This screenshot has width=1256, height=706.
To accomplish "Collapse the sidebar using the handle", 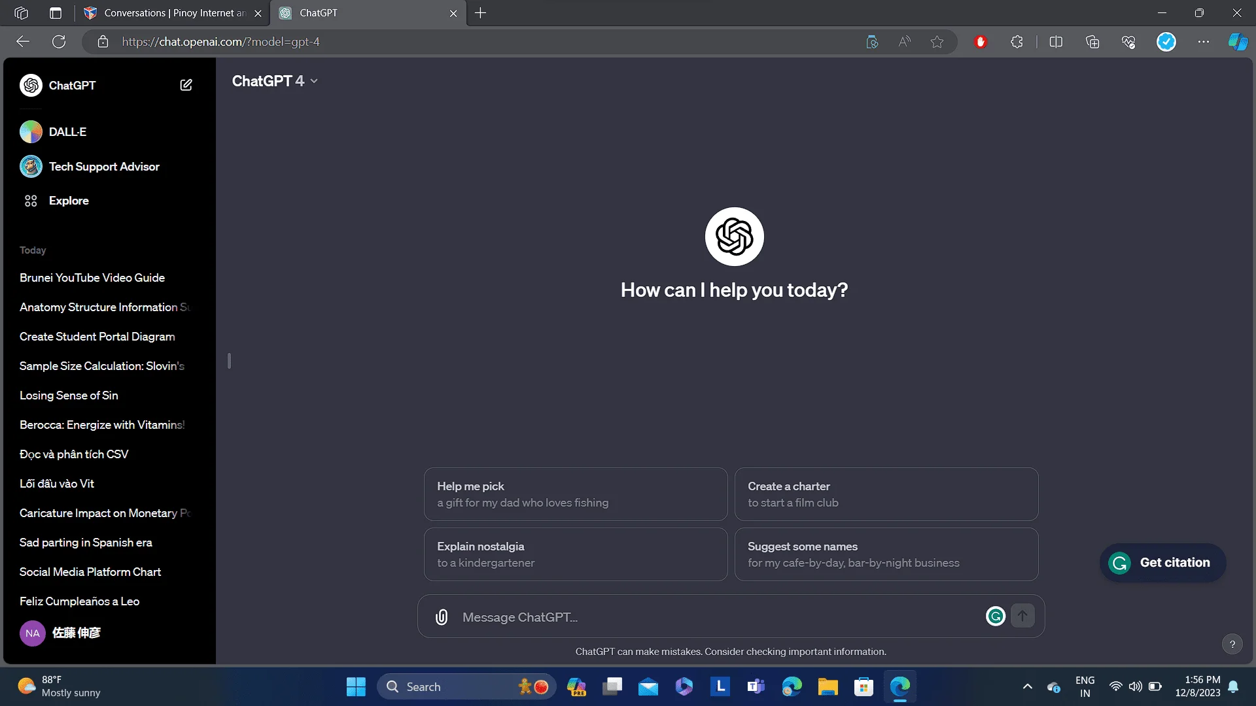I will point(229,361).
